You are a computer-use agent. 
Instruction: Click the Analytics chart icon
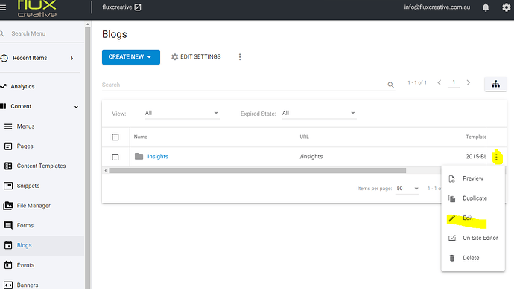(x=3, y=86)
